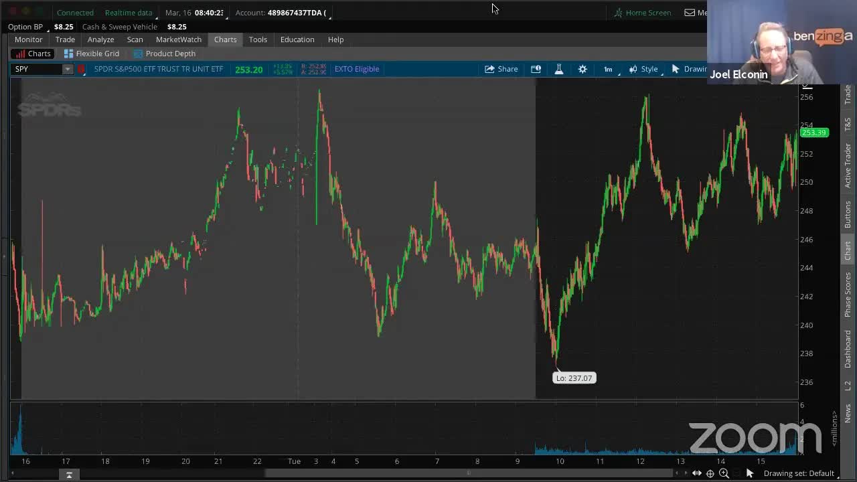
Task: Click bottom cursor pointer drawing icon
Action: (750, 473)
